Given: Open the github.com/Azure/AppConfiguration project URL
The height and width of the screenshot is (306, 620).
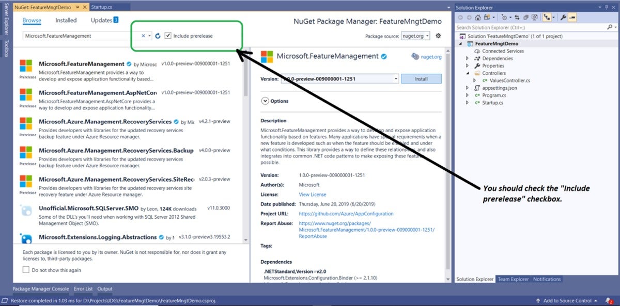Looking at the screenshot, I should click(x=346, y=214).
